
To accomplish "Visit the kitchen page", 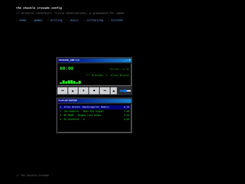I will point(117,20).
